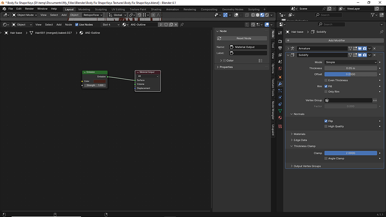Expand the Materials subpanel
This screenshot has width=386, height=217.
(299, 134)
